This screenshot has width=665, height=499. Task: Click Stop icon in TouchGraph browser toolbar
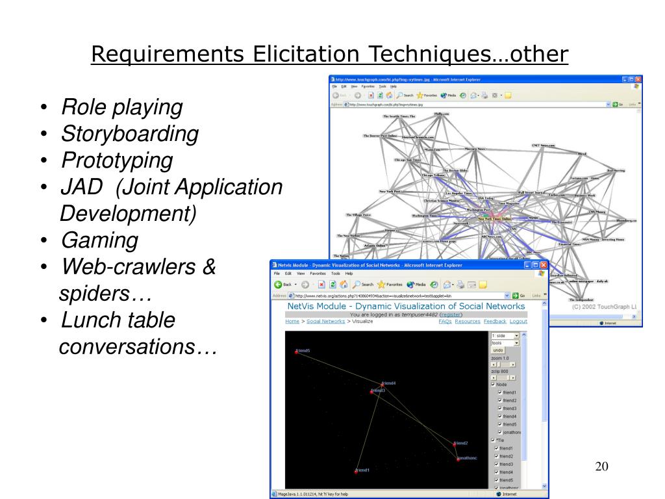point(371,96)
